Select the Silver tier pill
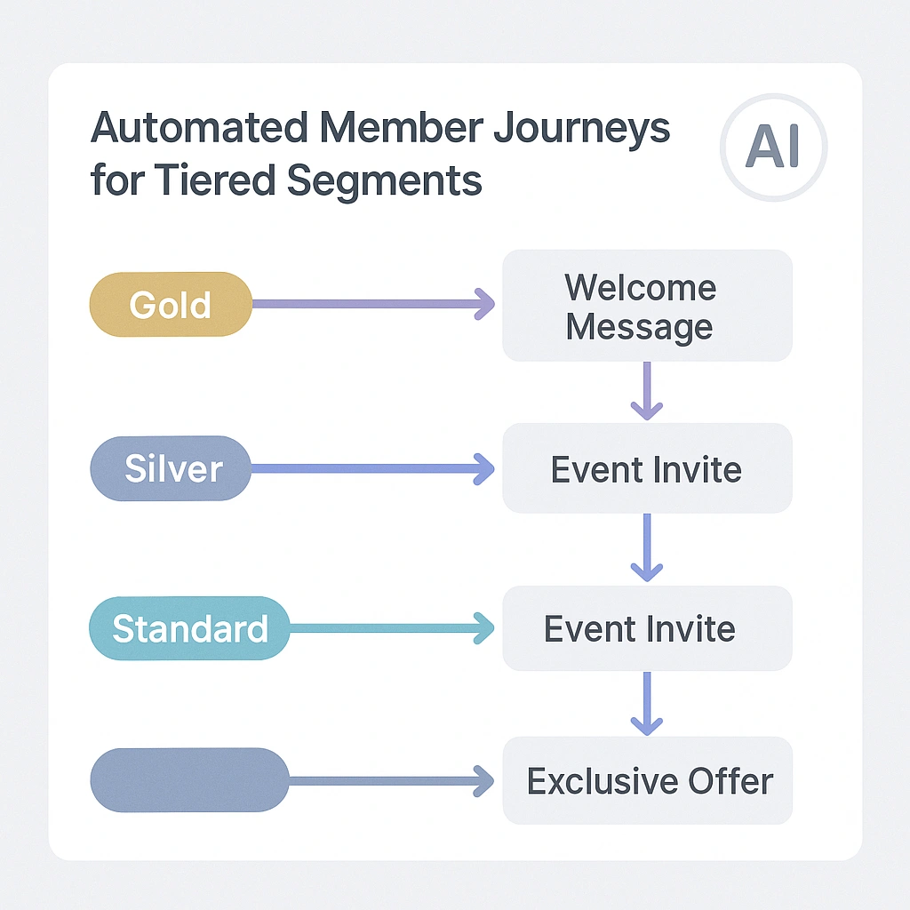910x910 pixels. click(171, 468)
